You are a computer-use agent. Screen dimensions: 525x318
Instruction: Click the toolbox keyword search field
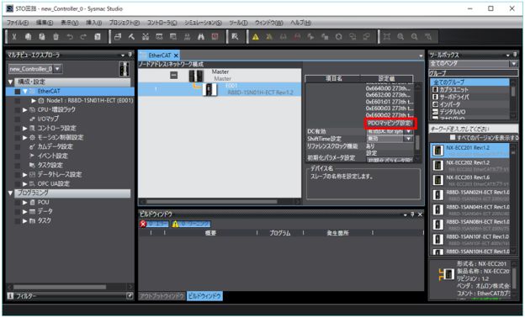point(474,129)
